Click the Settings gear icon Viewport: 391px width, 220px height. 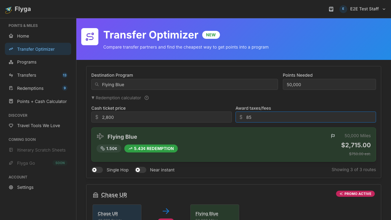pos(11,187)
